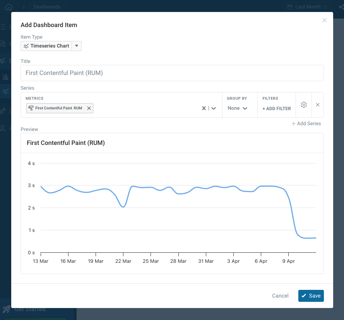Select the Home icon in top navigation
Image resolution: width=344 pixels, height=320 pixels.
(9, 7)
